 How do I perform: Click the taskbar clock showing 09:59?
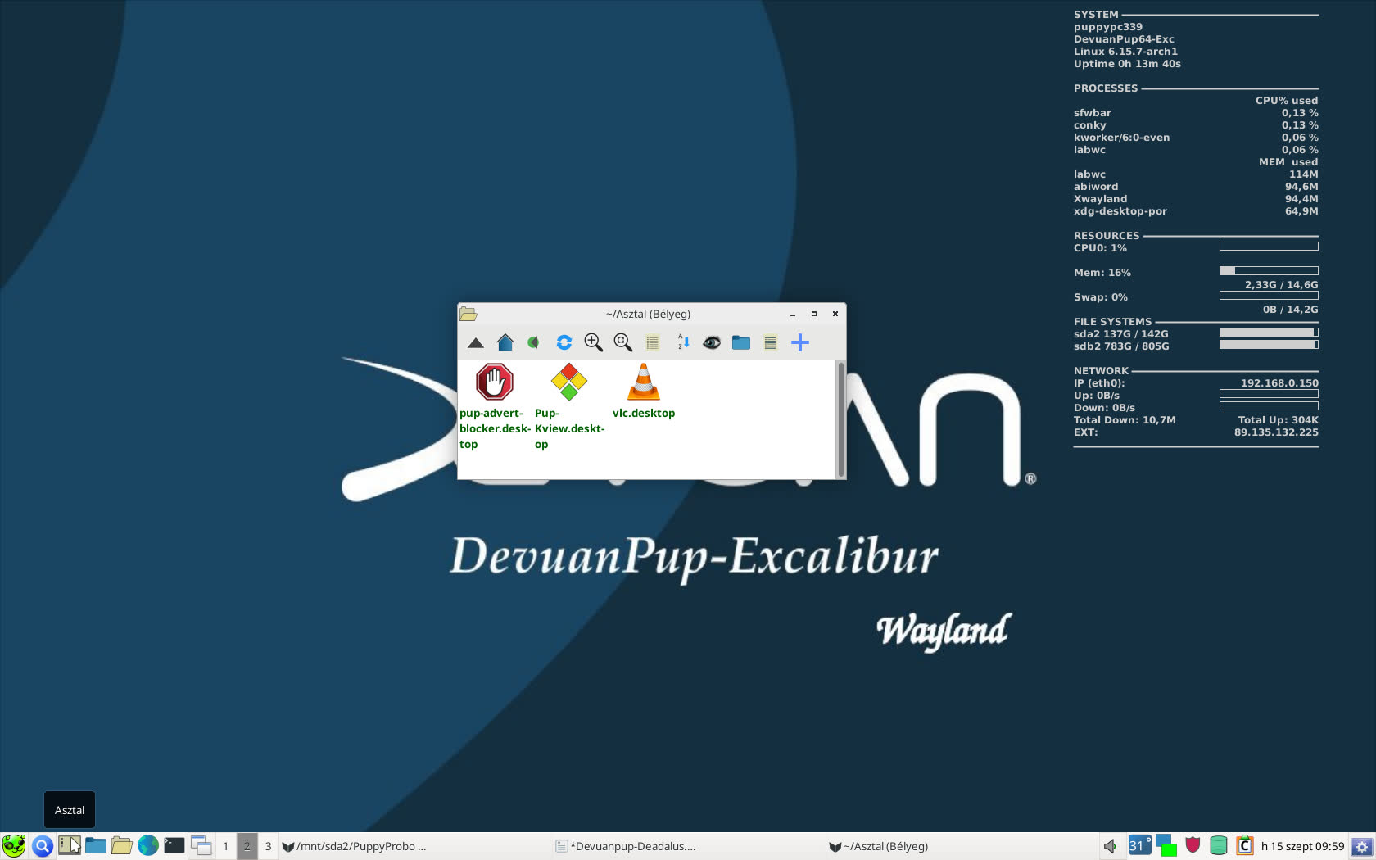[1302, 846]
